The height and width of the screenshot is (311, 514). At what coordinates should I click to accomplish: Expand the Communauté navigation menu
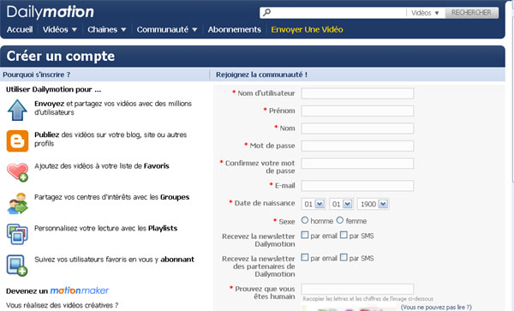(x=167, y=29)
